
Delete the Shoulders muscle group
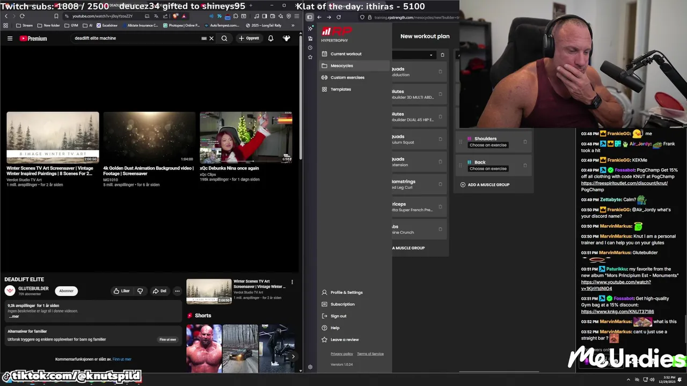[x=525, y=142]
